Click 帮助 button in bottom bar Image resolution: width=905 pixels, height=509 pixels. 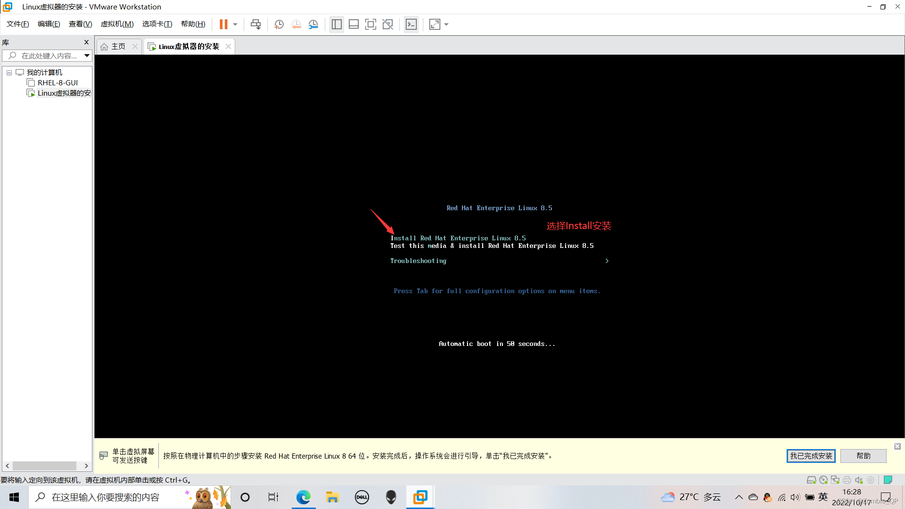click(x=864, y=456)
